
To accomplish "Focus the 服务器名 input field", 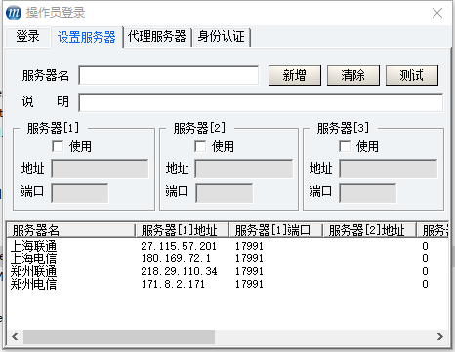I will click(169, 75).
